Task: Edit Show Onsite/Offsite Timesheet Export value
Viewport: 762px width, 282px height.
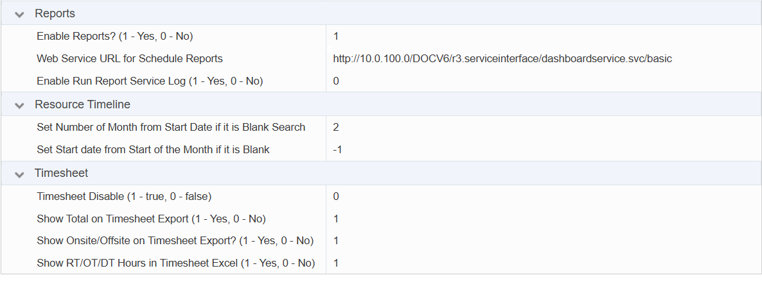Action: pos(336,241)
